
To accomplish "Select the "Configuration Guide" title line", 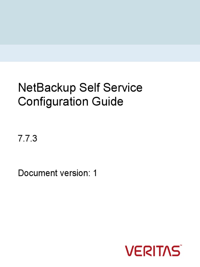I will coord(70,101).
